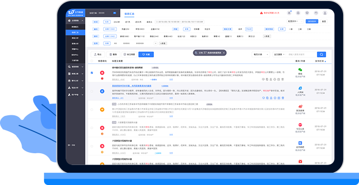The image size is (359, 185).
Task: Tick the checkbox for the second article row
Action: tap(92, 91)
